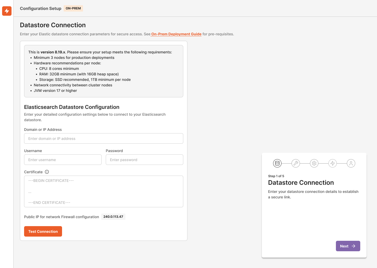
Task: Click the version 8.19.x requirements notice
Action: click(103, 71)
